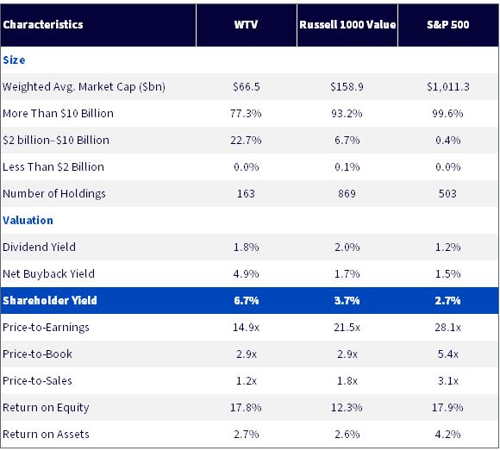Select the 869 holdings value
This screenshot has width=500, height=451.
tap(347, 194)
